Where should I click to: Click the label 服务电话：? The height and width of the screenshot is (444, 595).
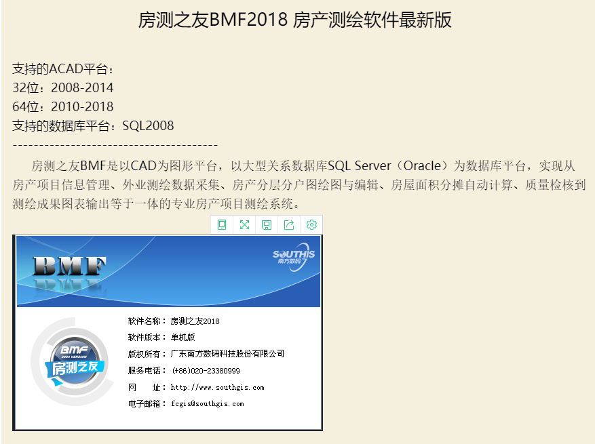pyautogui.click(x=147, y=371)
